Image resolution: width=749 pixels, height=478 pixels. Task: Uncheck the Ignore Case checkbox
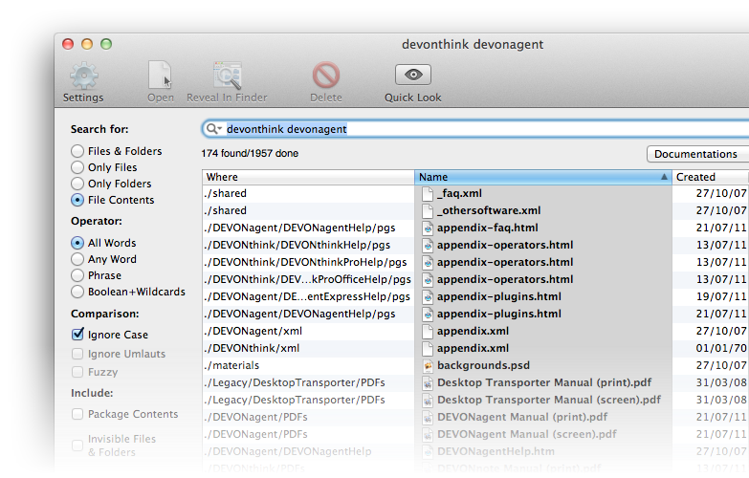(77, 335)
